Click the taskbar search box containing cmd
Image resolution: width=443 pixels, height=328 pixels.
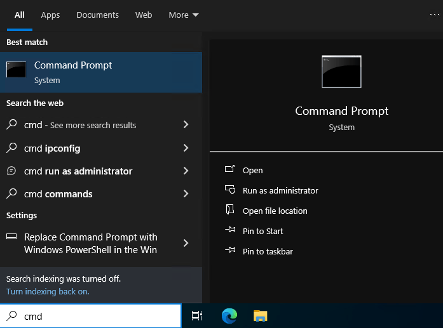90,316
